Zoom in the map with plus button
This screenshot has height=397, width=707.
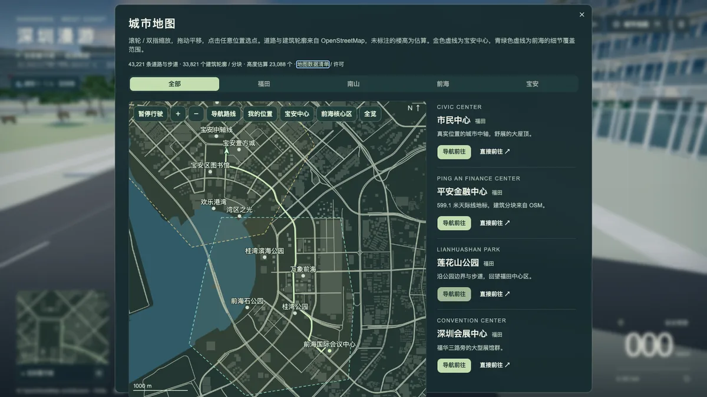(x=178, y=114)
